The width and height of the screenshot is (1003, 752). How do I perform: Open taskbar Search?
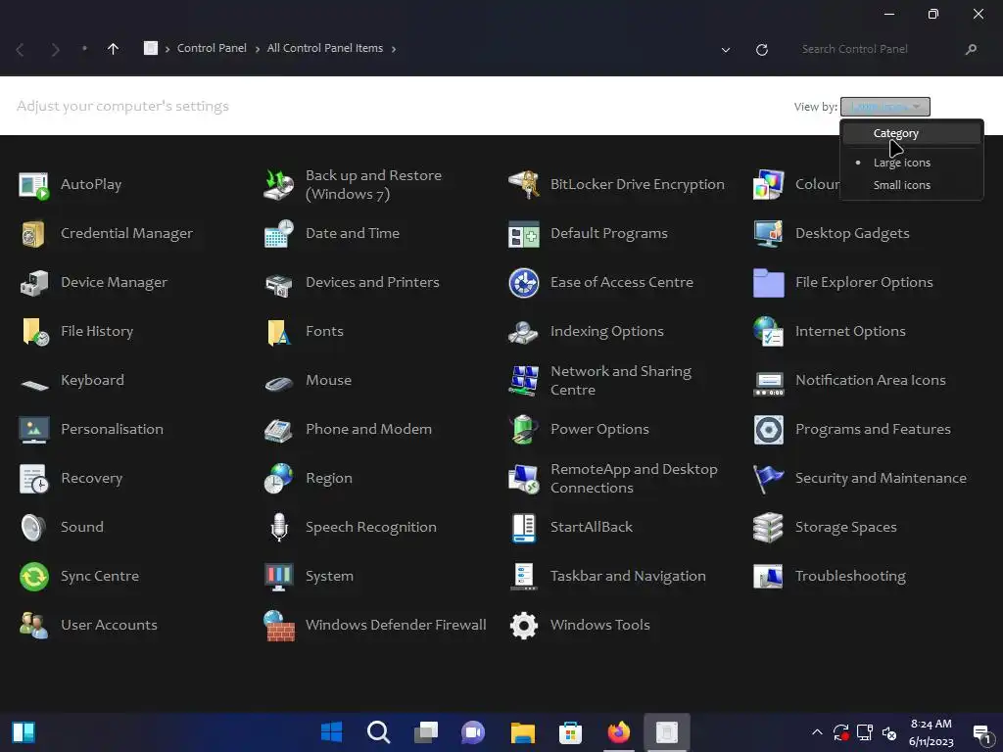pyautogui.click(x=379, y=732)
